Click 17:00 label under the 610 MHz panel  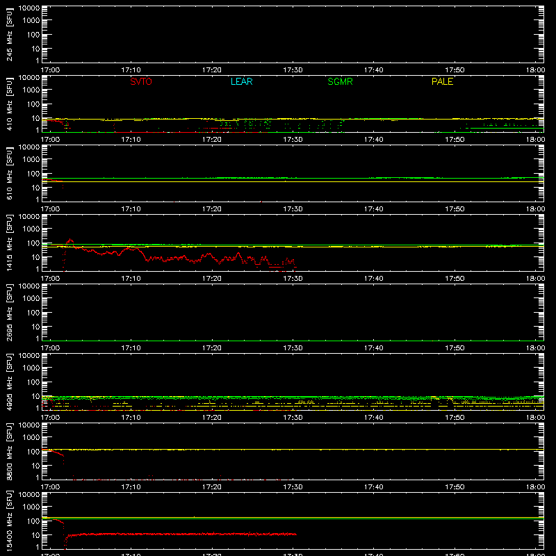tap(50, 209)
